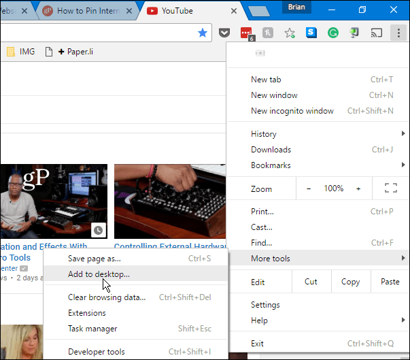Click the Copy button in Edit row
The height and width of the screenshot is (360, 410).
click(351, 282)
